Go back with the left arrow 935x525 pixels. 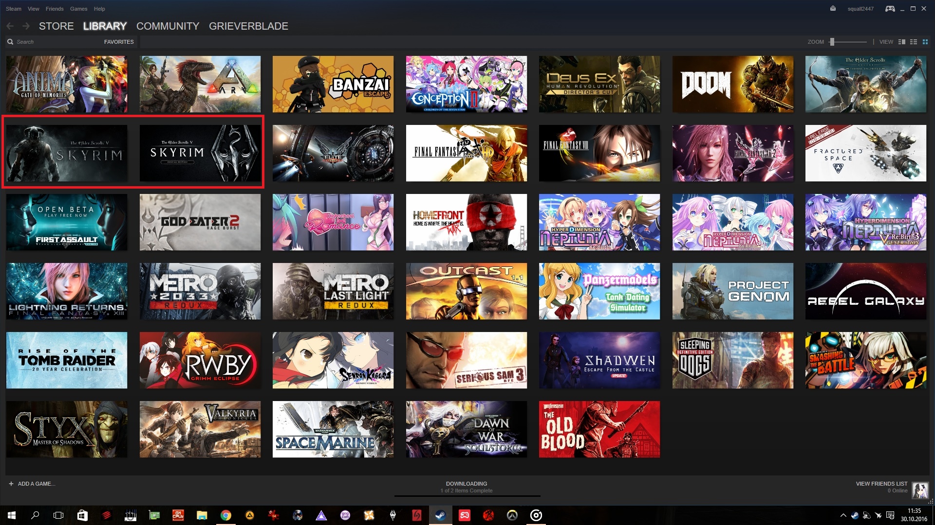point(10,26)
